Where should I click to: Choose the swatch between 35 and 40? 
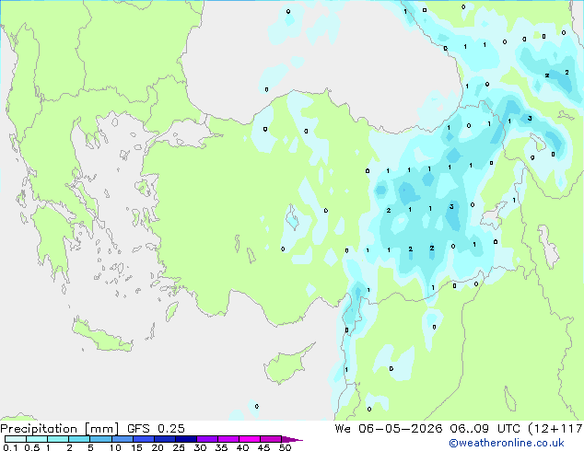click(x=228, y=439)
